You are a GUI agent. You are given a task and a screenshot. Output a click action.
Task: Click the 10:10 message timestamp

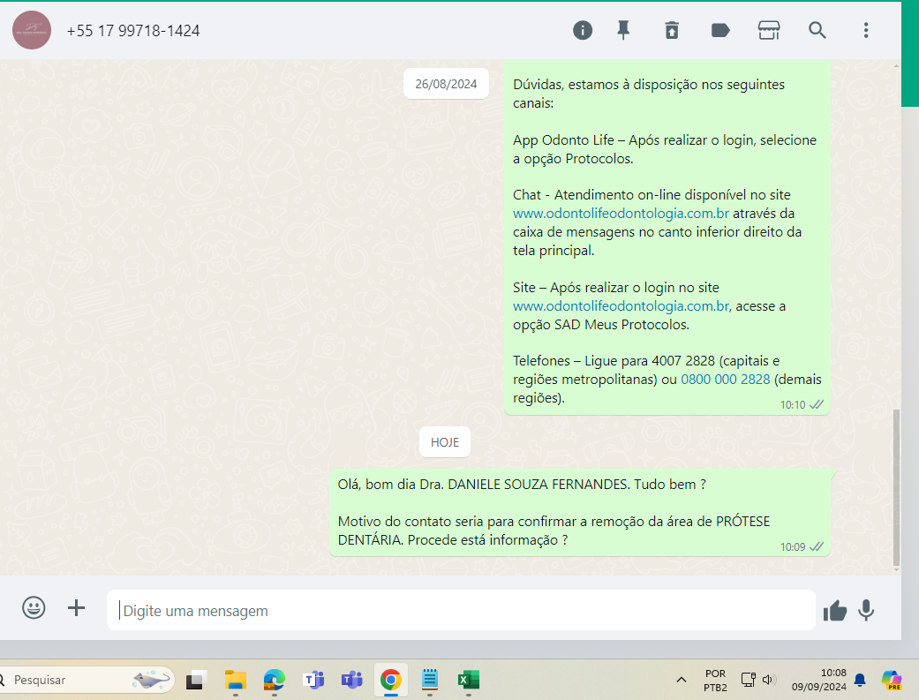pyautogui.click(x=793, y=405)
